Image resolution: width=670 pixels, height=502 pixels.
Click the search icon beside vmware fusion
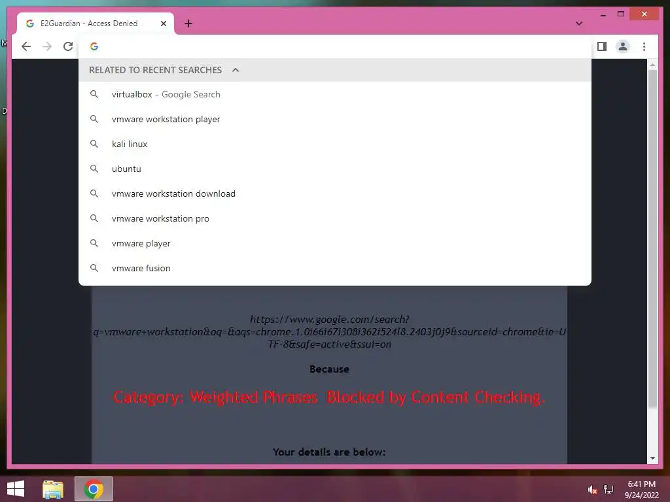coord(94,268)
